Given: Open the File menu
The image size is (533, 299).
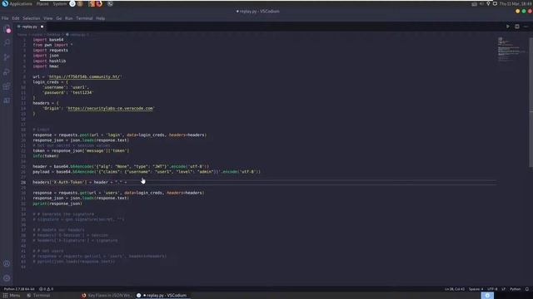Looking at the screenshot, I should coord(5,18).
